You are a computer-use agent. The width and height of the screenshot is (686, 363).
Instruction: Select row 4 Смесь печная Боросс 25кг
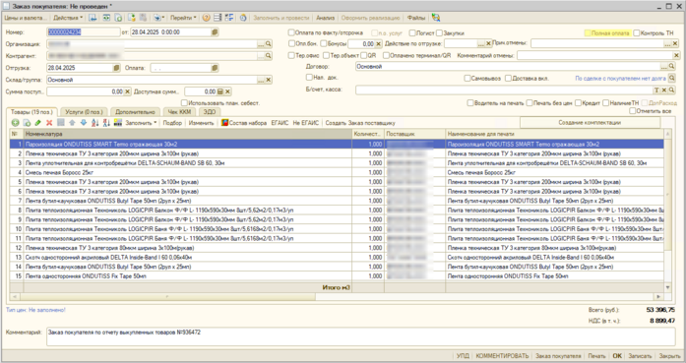tap(337, 172)
